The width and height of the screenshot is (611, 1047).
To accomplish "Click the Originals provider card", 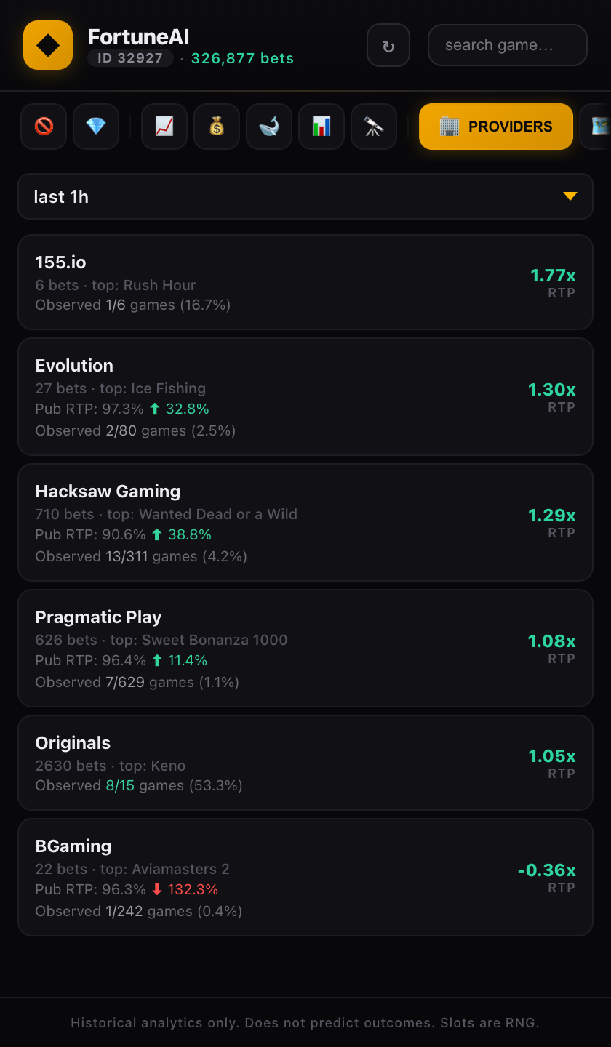I will pyautogui.click(x=305, y=763).
